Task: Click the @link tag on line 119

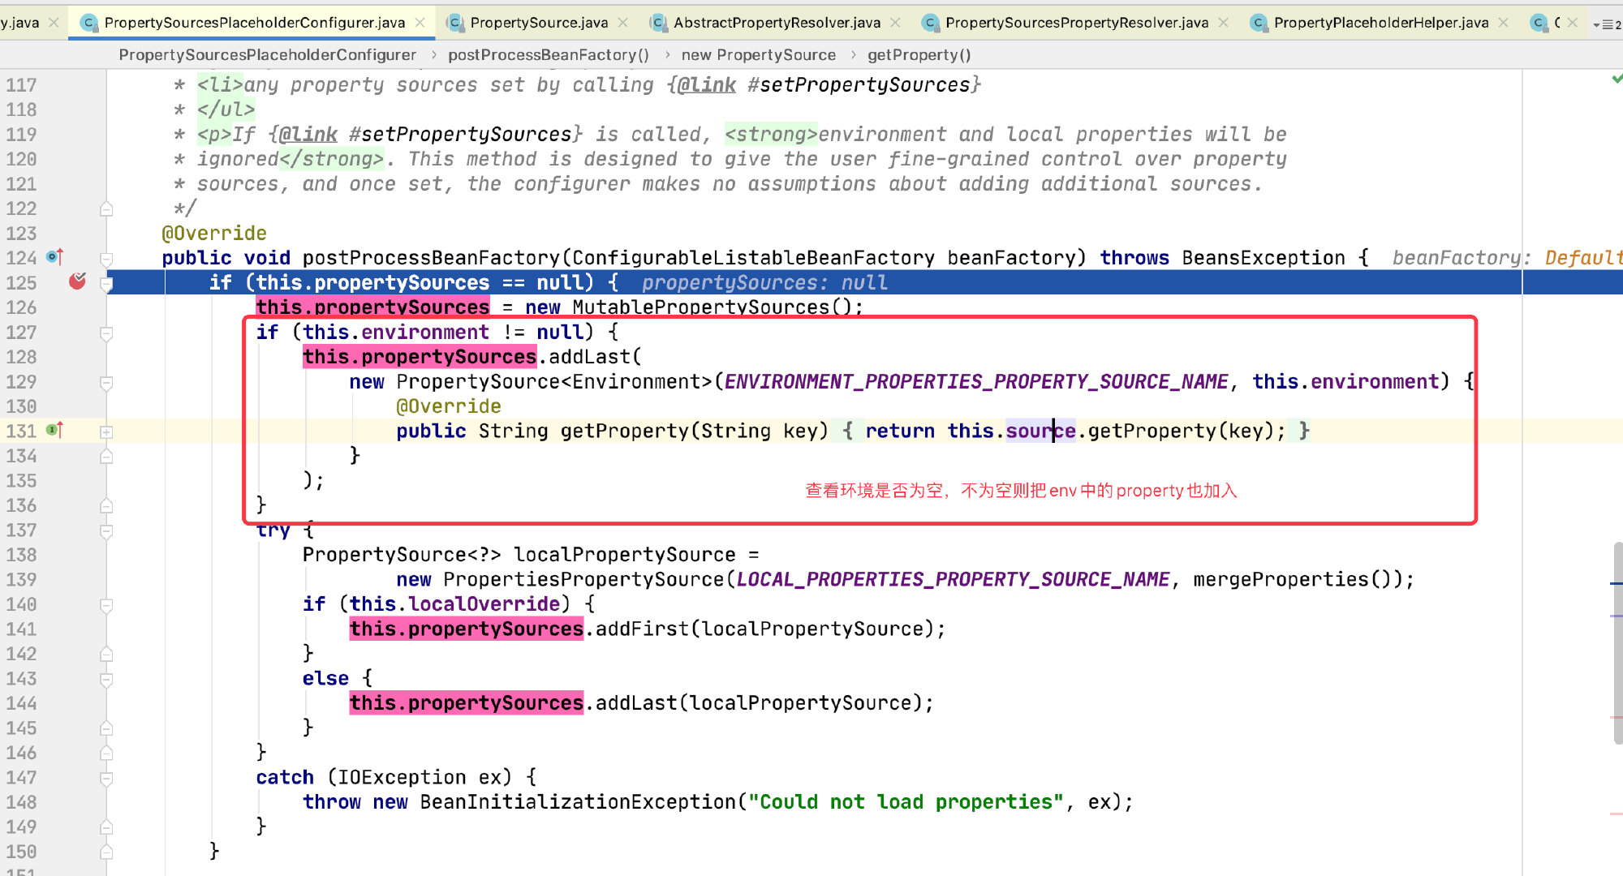Action: pyautogui.click(x=308, y=135)
